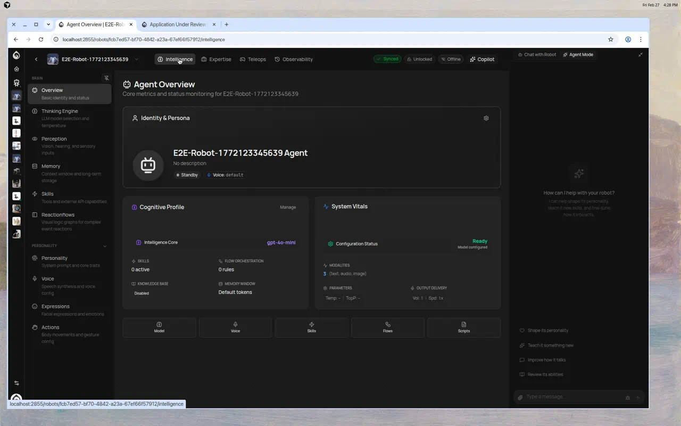The height and width of the screenshot is (426, 681).
Task: Switch to Chat with Robot mode
Action: click(x=537, y=55)
